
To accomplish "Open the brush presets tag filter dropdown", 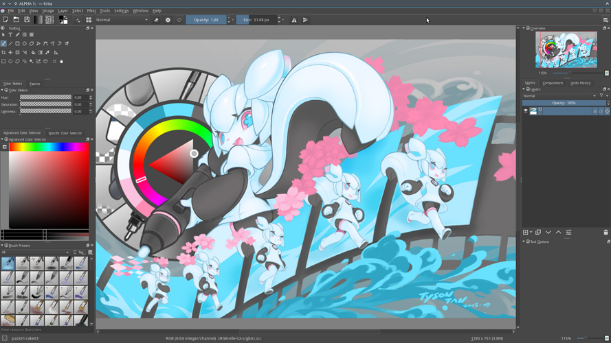I will (x=35, y=252).
